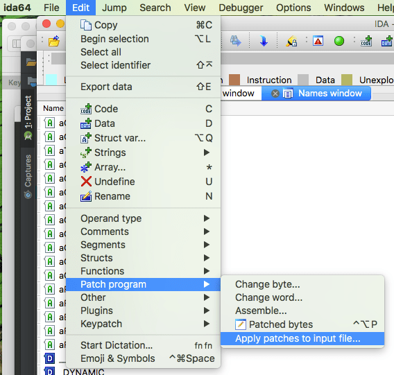Choose Assemble in Patch program submenu
The image size is (394, 375).
click(x=302, y=311)
